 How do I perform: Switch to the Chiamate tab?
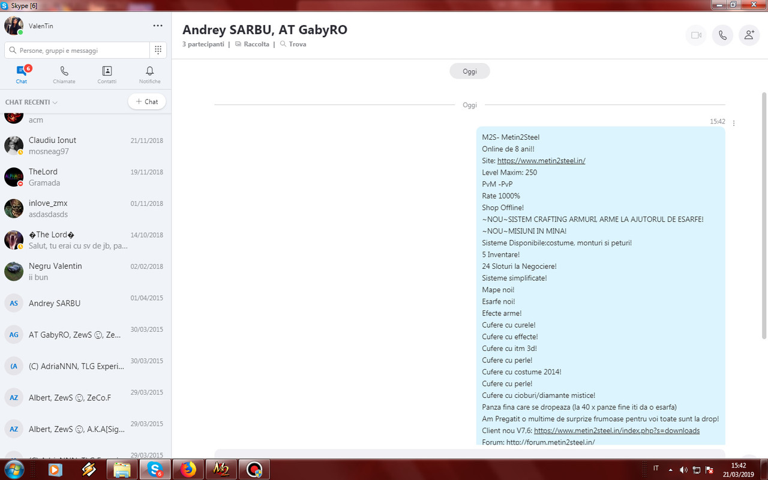(64, 75)
